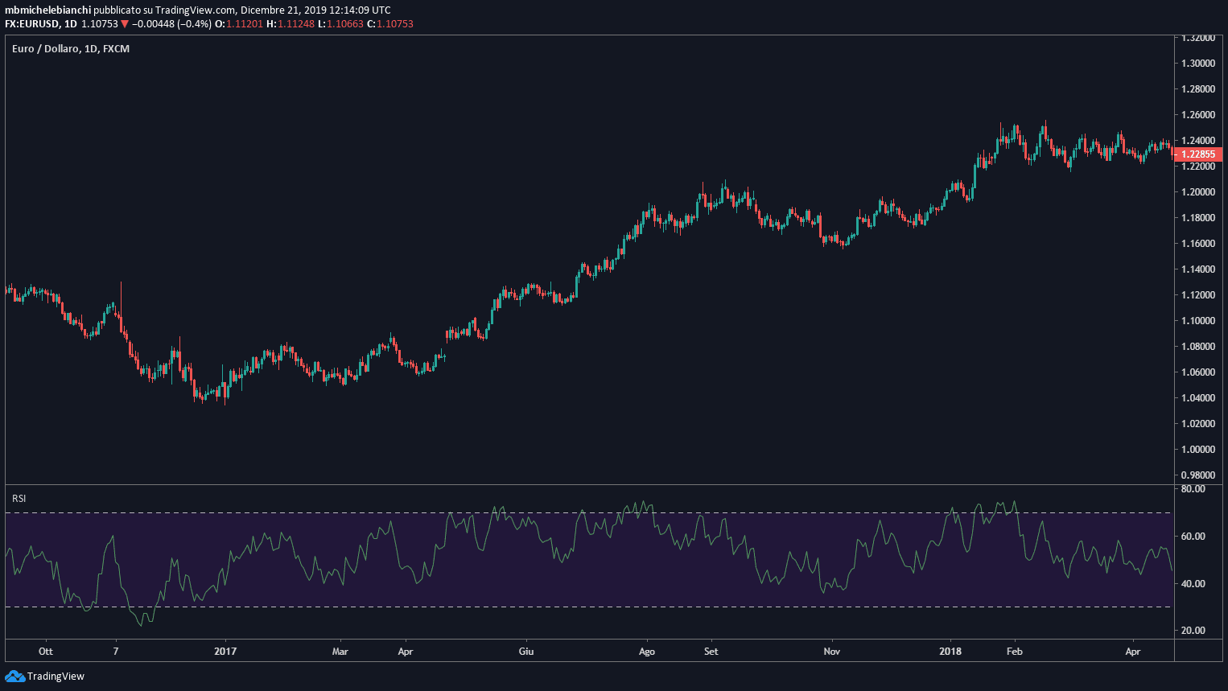Click the TradingView text beside bottom logo
This screenshot has width=1228, height=691.
coord(56,676)
